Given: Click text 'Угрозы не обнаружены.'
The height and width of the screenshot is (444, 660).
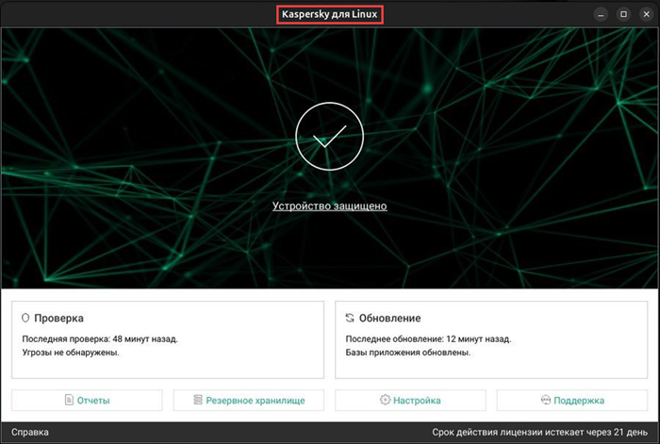Looking at the screenshot, I should (71, 353).
